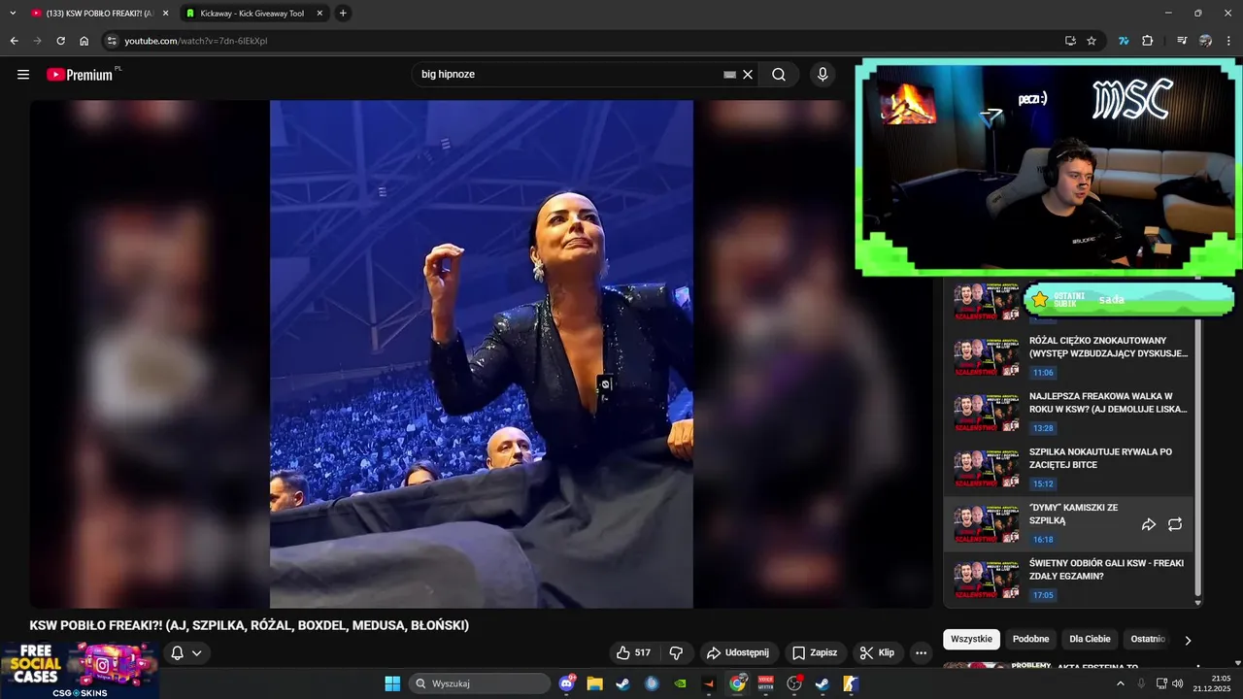Open the on-screen keyboard in search box

pos(730,75)
